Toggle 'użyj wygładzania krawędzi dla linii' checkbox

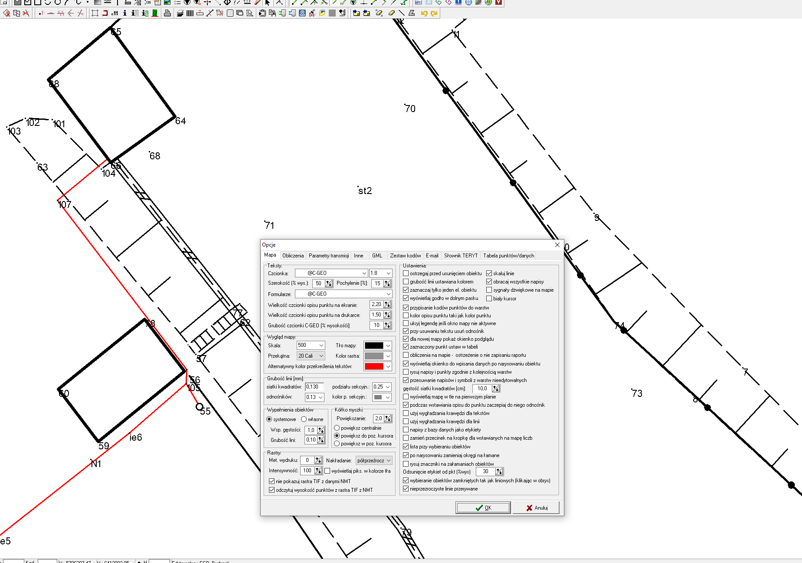406,421
